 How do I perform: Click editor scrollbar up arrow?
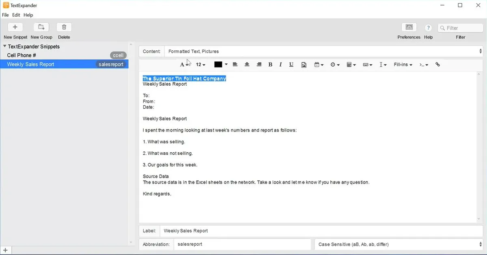pos(479,75)
